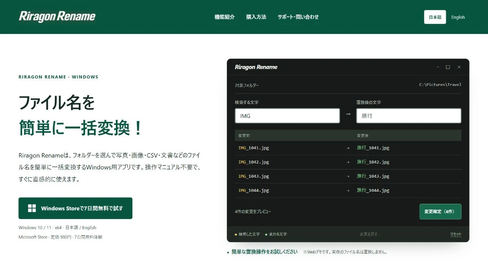Close the Riragon Rename demo window
The height and width of the screenshot is (278, 488).
click(x=459, y=67)
